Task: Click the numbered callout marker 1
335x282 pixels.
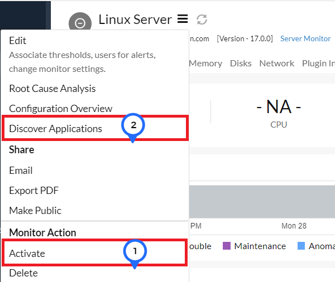Action: click(135, 251)
